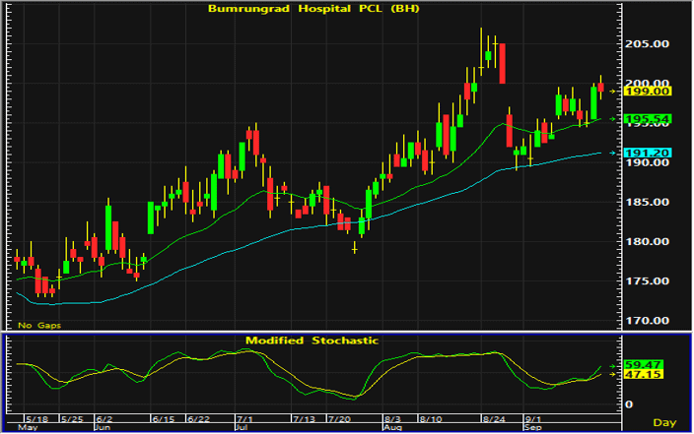694x434 pixels.
Task: Click the 175.00 price axis label
Action: [647, 281]
